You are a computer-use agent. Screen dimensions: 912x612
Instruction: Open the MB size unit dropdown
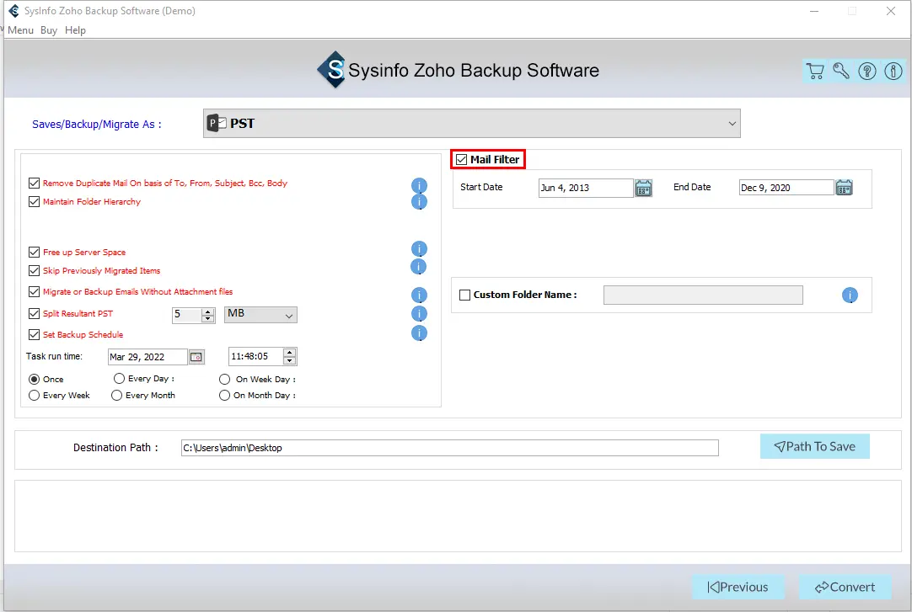point(260,315)
